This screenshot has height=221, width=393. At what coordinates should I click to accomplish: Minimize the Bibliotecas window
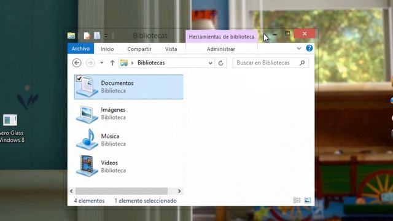coord(275,34)
